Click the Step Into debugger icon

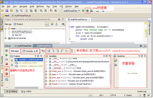pyautogui.click(x=53, y=51)
